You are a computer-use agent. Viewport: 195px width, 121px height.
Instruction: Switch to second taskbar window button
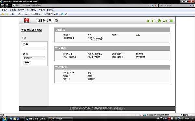[60, 119]
